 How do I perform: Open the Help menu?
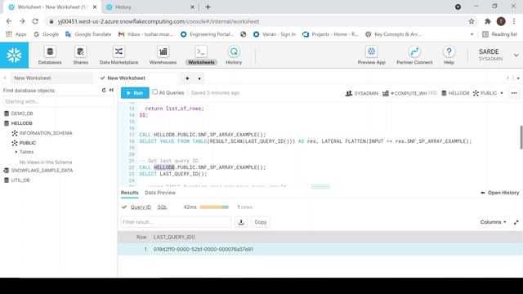click(x=449, y=56)
